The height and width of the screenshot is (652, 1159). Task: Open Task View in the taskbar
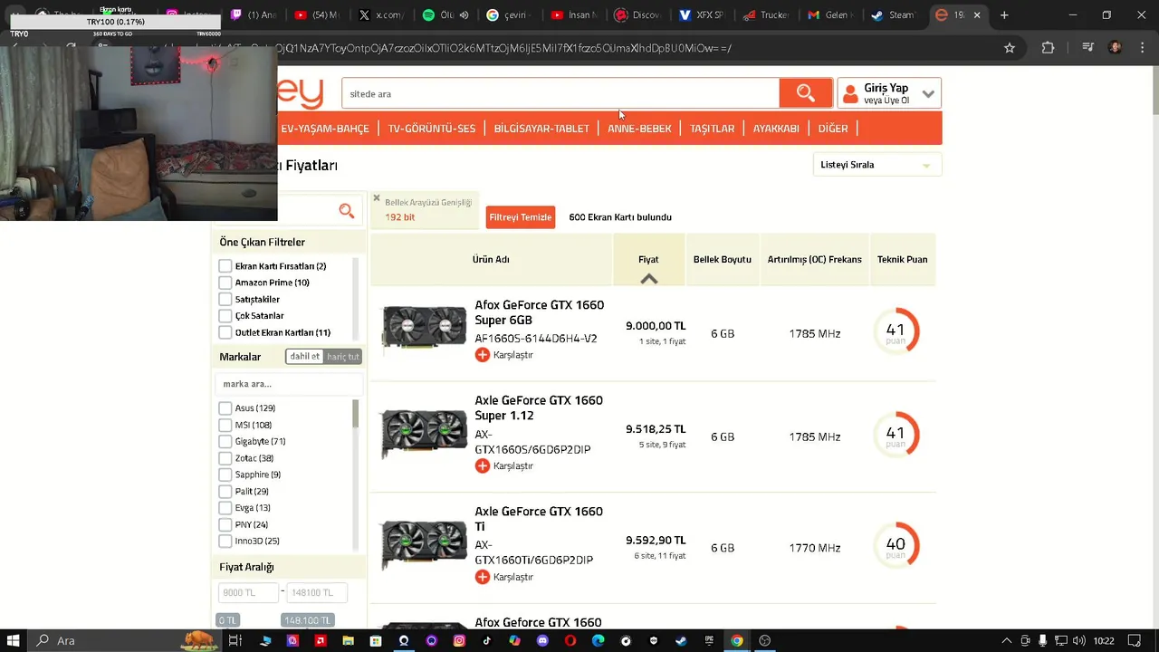(x=235, y=640)
